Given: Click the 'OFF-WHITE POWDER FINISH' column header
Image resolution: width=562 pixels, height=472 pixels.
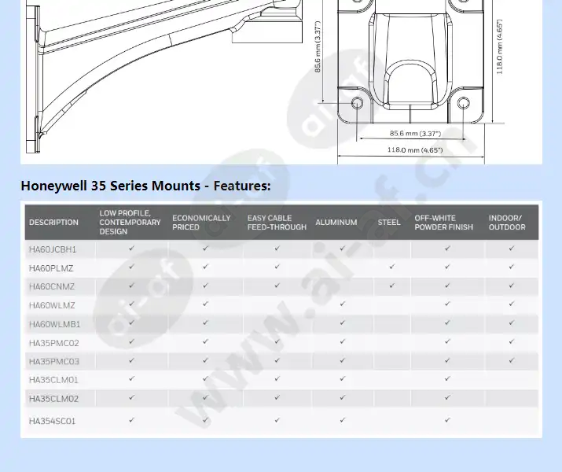Looking at the screenshot, I should point(444,223).
